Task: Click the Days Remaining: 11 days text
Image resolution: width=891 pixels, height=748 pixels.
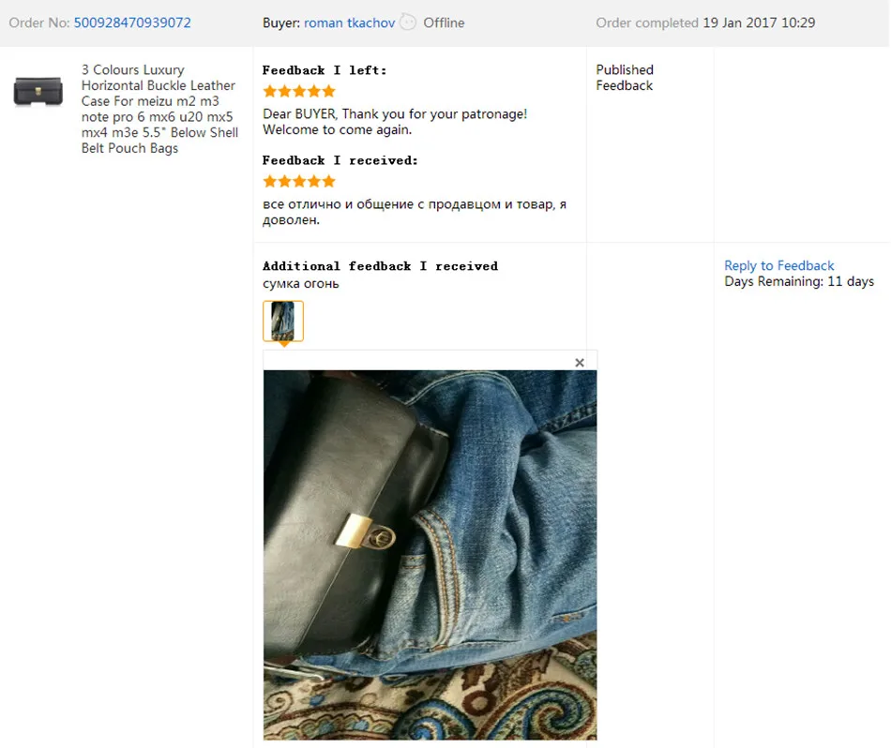Action: point(799,281)
